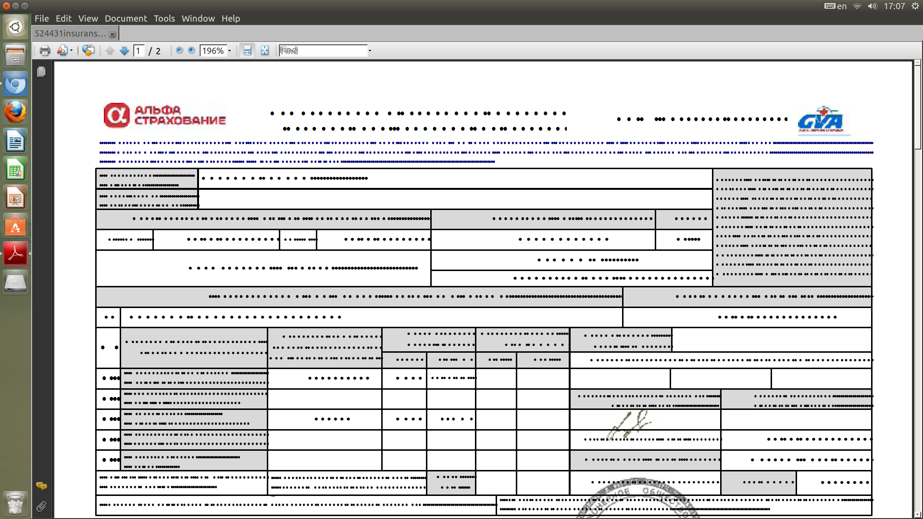The width and height of the screenshot is (923, 519).
Task: Open the Tools menu
Action: [x=164, y=18]
